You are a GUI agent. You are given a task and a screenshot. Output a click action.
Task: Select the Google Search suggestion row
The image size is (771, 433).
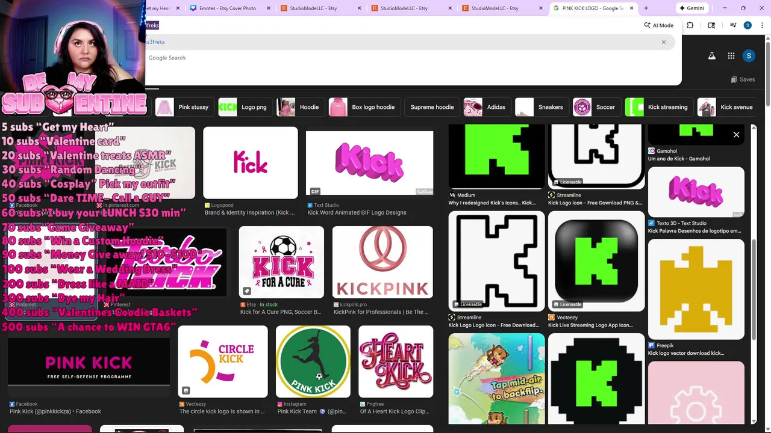point(410,58)
